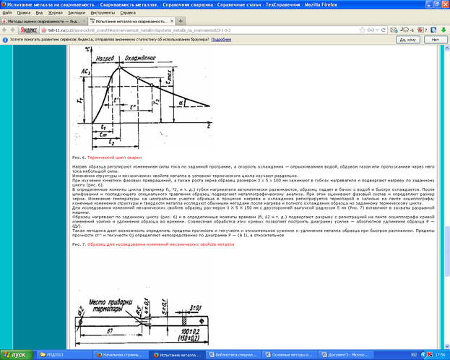Viewport: 450px width, 360px height.
Task: Click the vertical scrollbar thumb
Action: tap(447, 252)
